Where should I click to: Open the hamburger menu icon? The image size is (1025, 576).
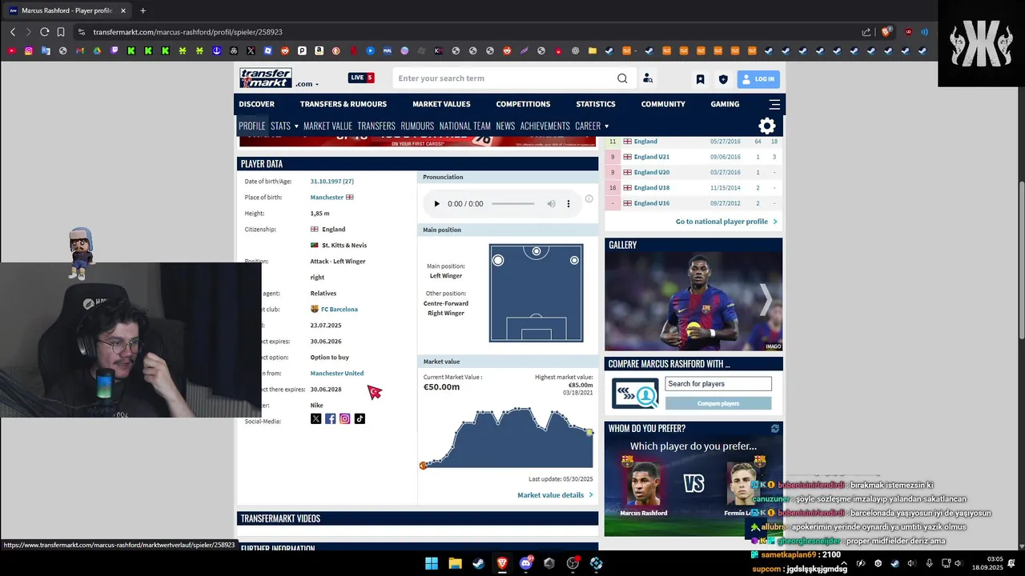coord(774,104)
